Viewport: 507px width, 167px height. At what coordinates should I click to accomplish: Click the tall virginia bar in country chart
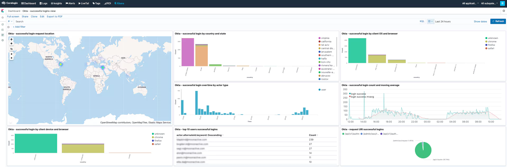[x=188, y=52]
